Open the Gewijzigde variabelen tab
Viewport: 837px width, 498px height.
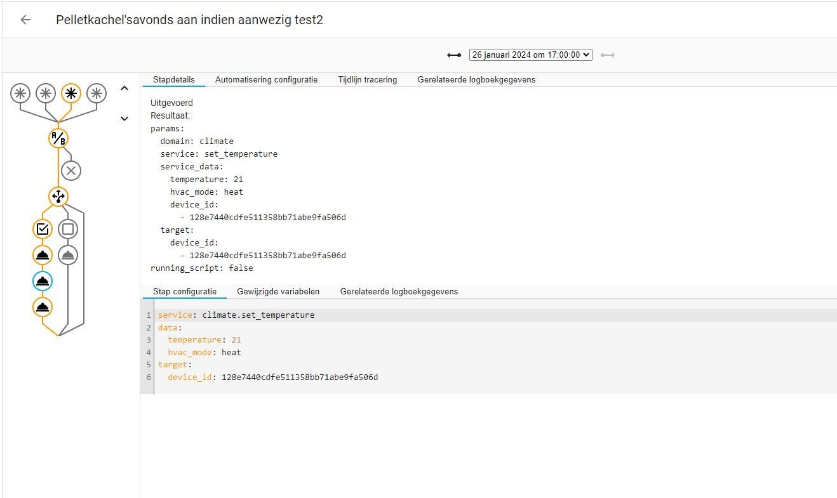[x=278, y=291]
